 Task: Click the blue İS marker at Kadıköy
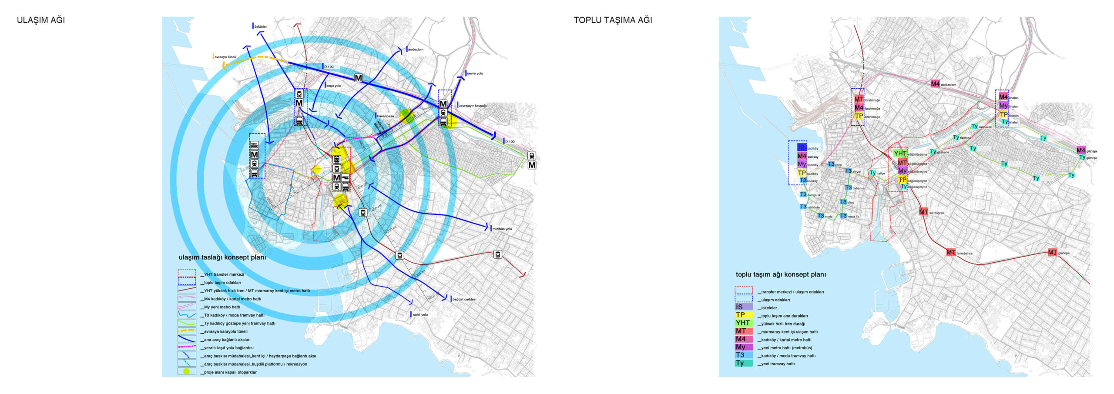[802, 147]
